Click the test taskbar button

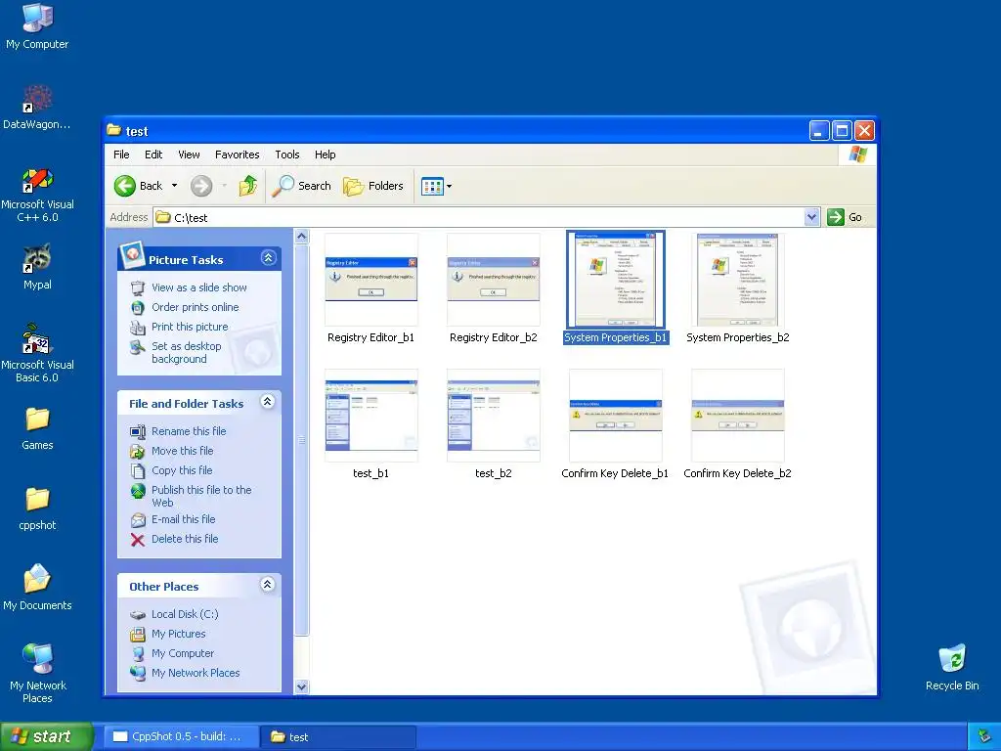click(339, 736)
